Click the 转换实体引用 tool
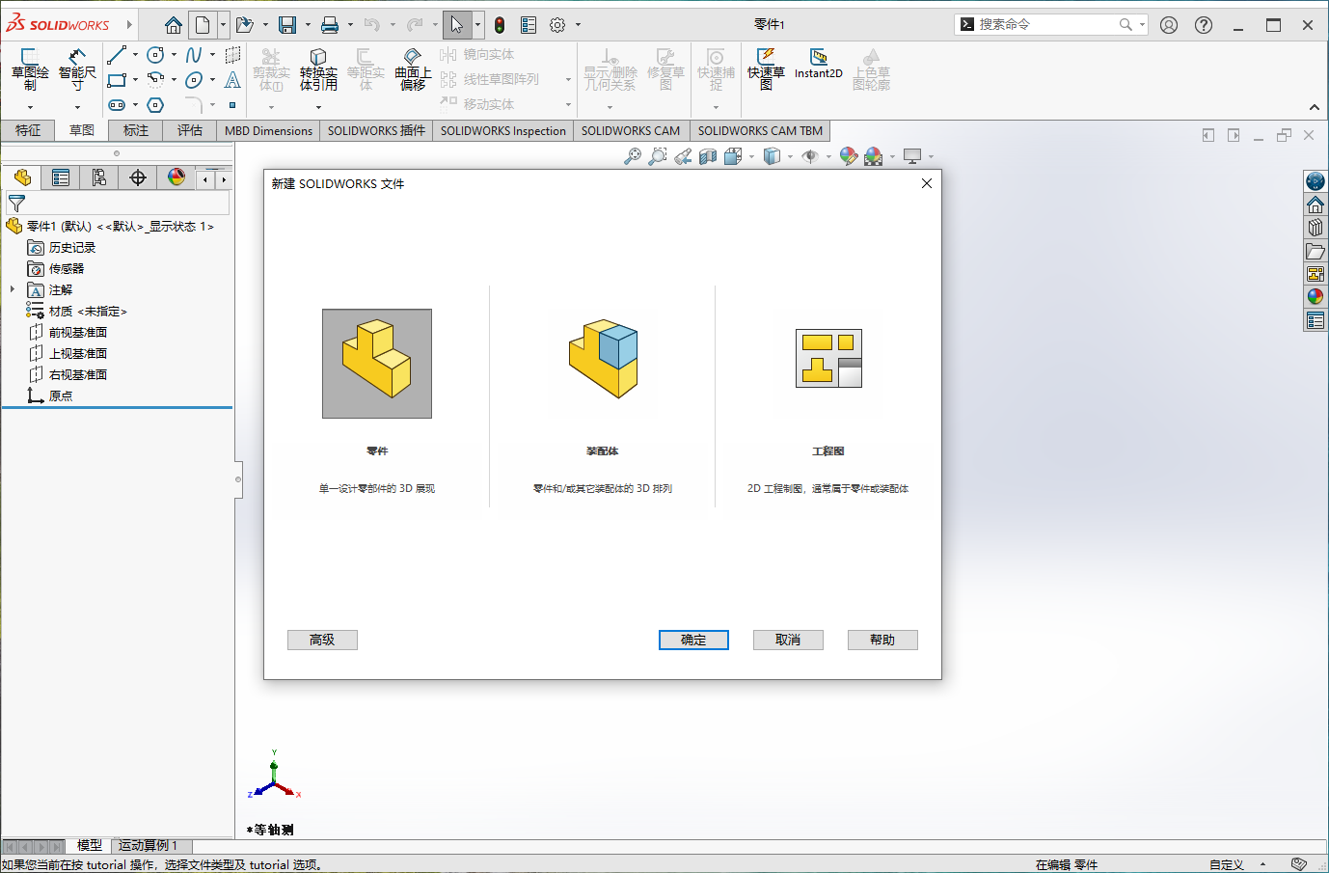This screenshot has width=1329, height=873. click(x=318, y=70)
